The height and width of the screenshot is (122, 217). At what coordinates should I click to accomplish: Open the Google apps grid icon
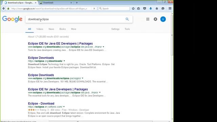coord(148,19)
